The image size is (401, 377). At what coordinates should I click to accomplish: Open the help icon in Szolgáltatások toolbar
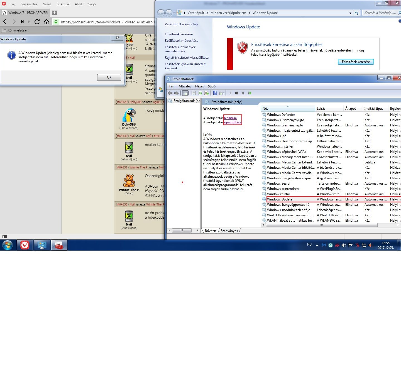point(215,93)
